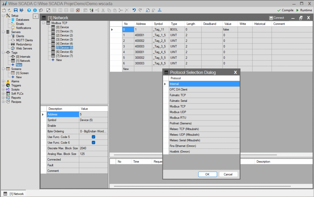Image resolution: width=314 pixels, height=197 pixels.
Task: Open the Redundancy settings icon
Action: click(23, 44)
